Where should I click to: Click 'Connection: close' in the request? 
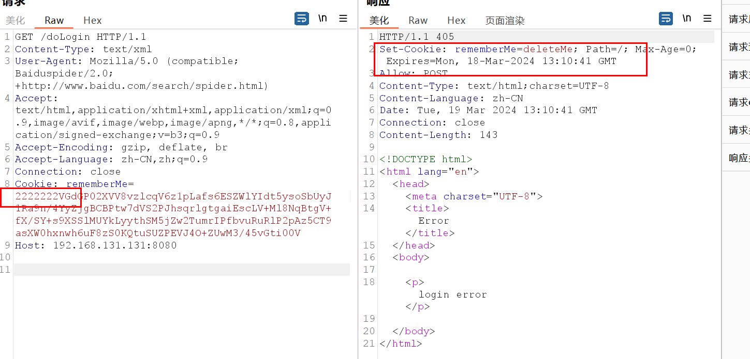pos(68,172)
